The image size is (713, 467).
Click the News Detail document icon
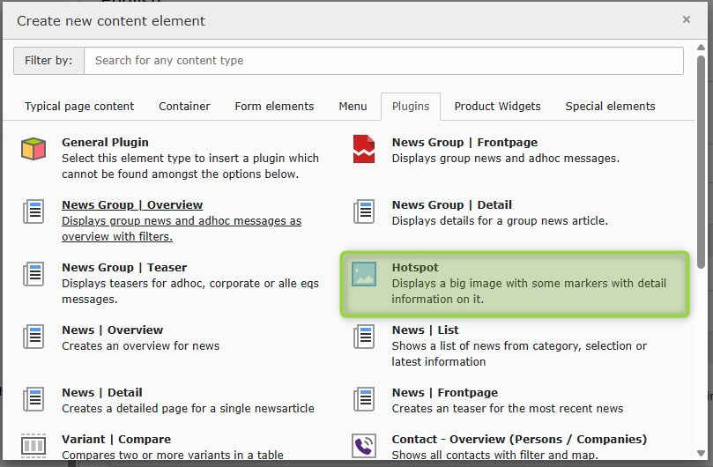pyautogui.click(x=33, y=399)
